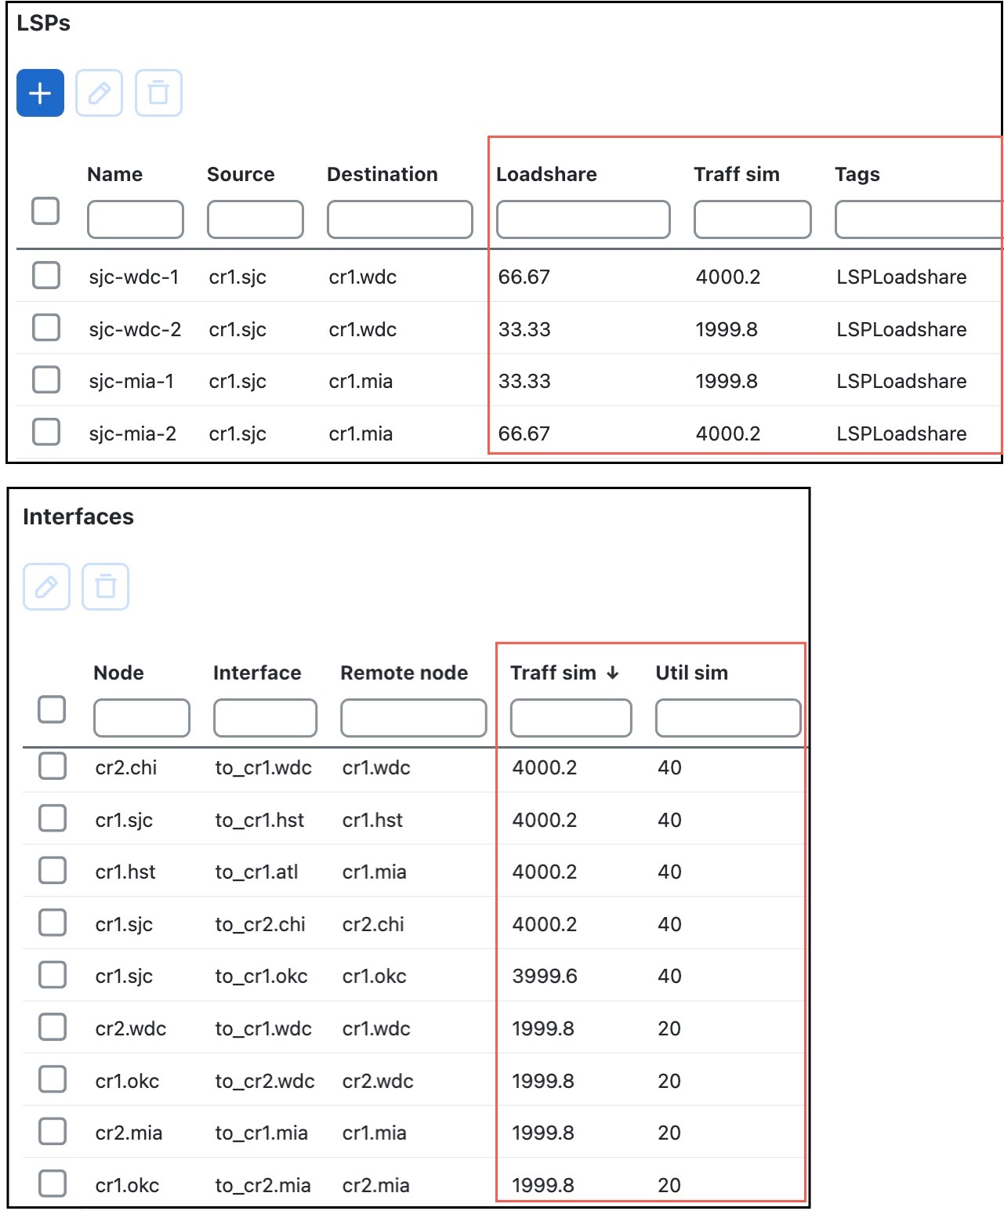Toggle the select-all checkbox in LSPs table
The height and width of the screenshot is (1211, 1004).
point(45,210)
